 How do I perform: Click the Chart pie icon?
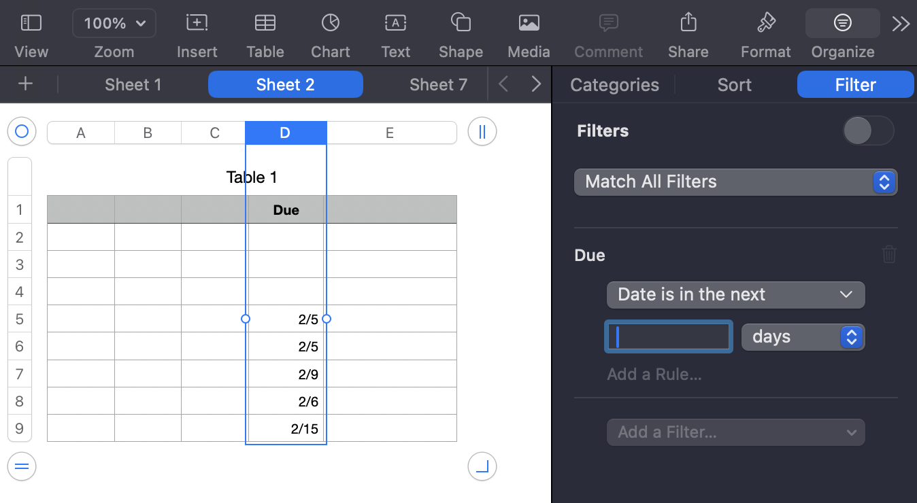click(x=331, y=23)
